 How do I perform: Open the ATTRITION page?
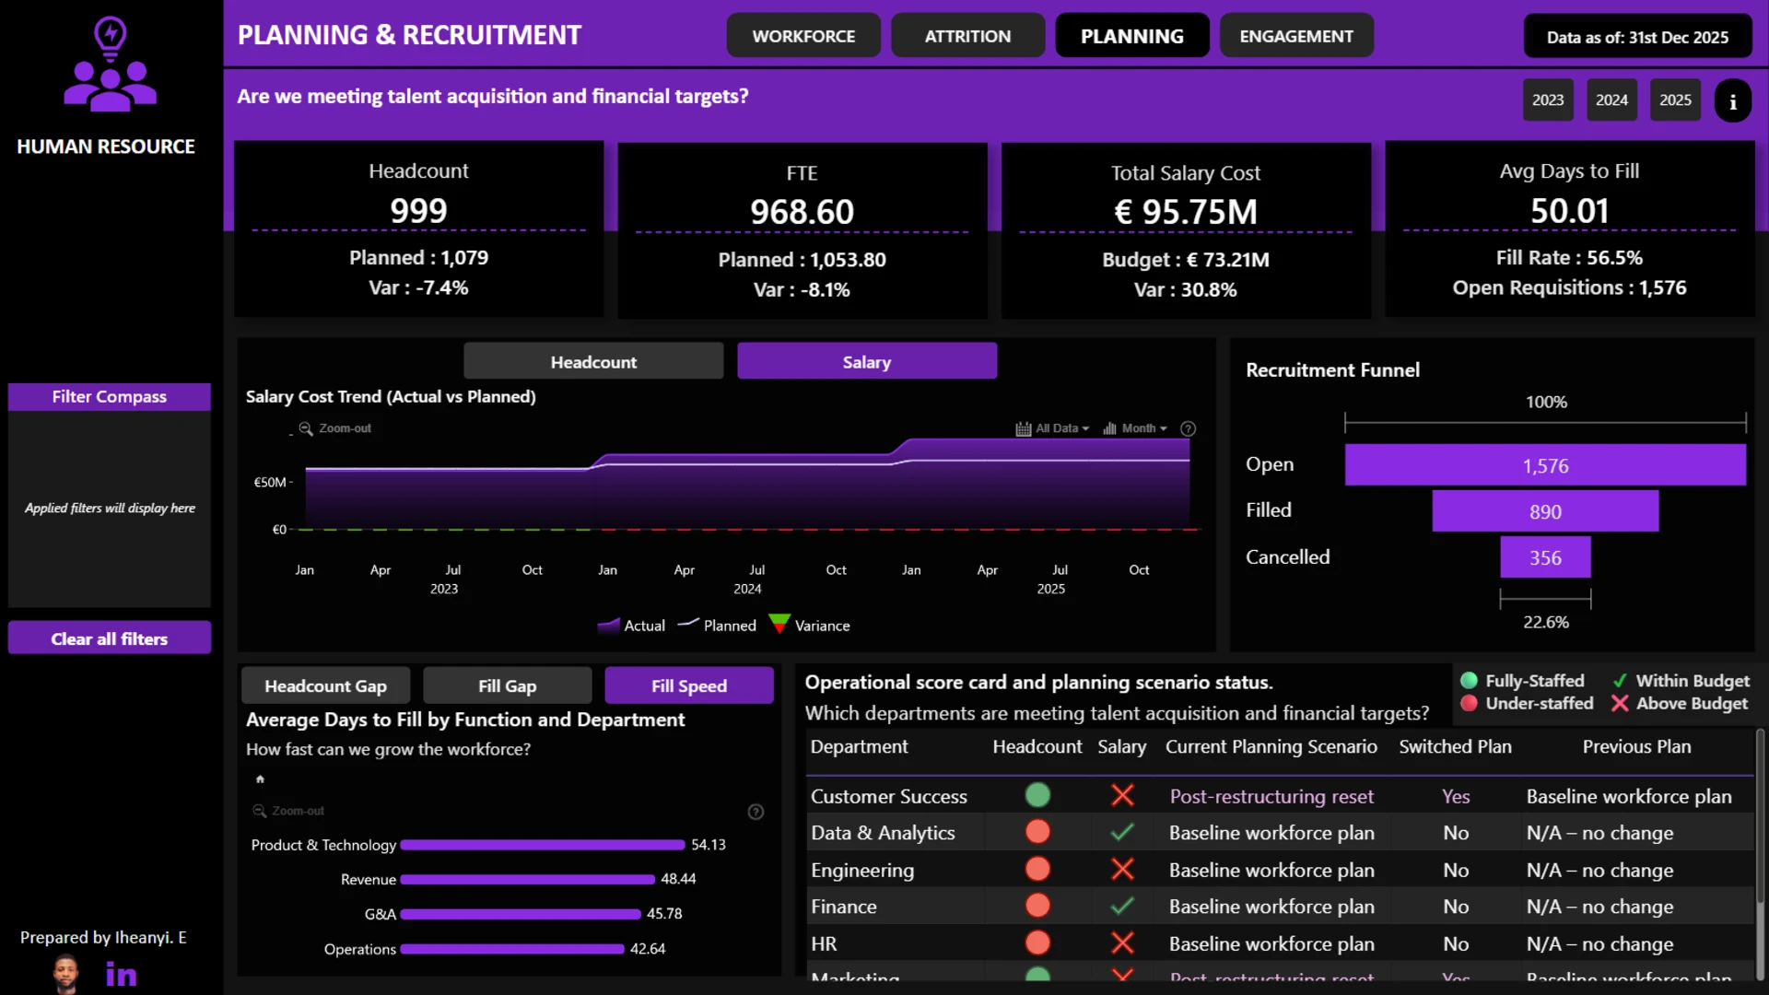pos(967,36)
